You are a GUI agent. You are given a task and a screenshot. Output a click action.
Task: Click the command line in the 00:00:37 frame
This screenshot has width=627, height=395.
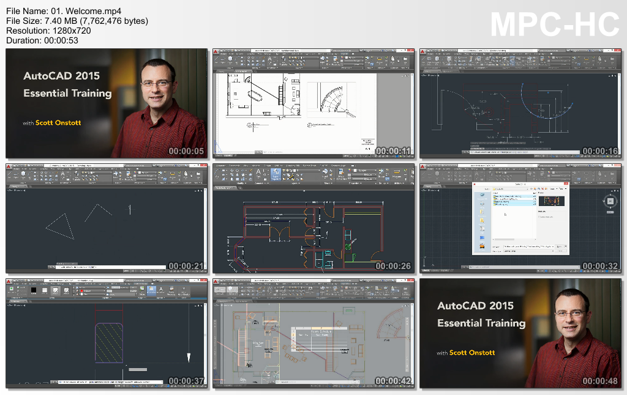(x=110, y=382)
